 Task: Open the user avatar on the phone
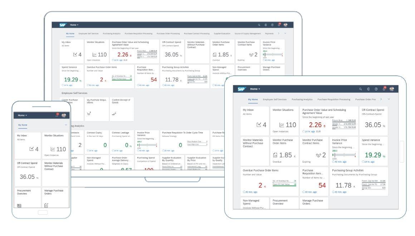(x=64, y=115)
